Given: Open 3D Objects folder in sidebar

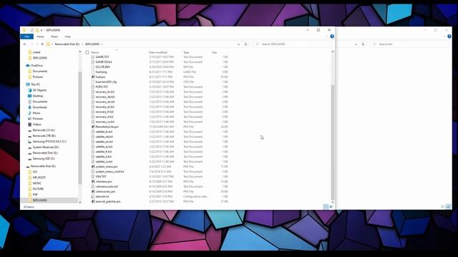Looking at the screenshot, I should (x=37, y=91).
